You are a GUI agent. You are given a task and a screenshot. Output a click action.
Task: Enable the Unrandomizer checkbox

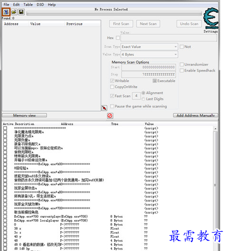coord(182,65)
